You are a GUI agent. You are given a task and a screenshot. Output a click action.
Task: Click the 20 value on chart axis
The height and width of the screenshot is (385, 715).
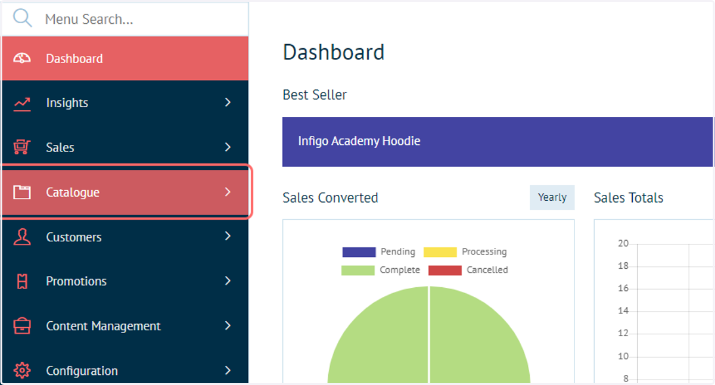[623, 243]
